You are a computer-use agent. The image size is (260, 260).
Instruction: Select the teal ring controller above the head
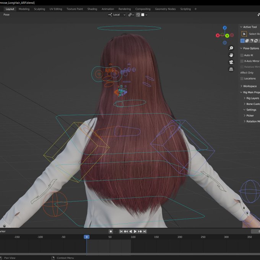click(x=129, y=28)
